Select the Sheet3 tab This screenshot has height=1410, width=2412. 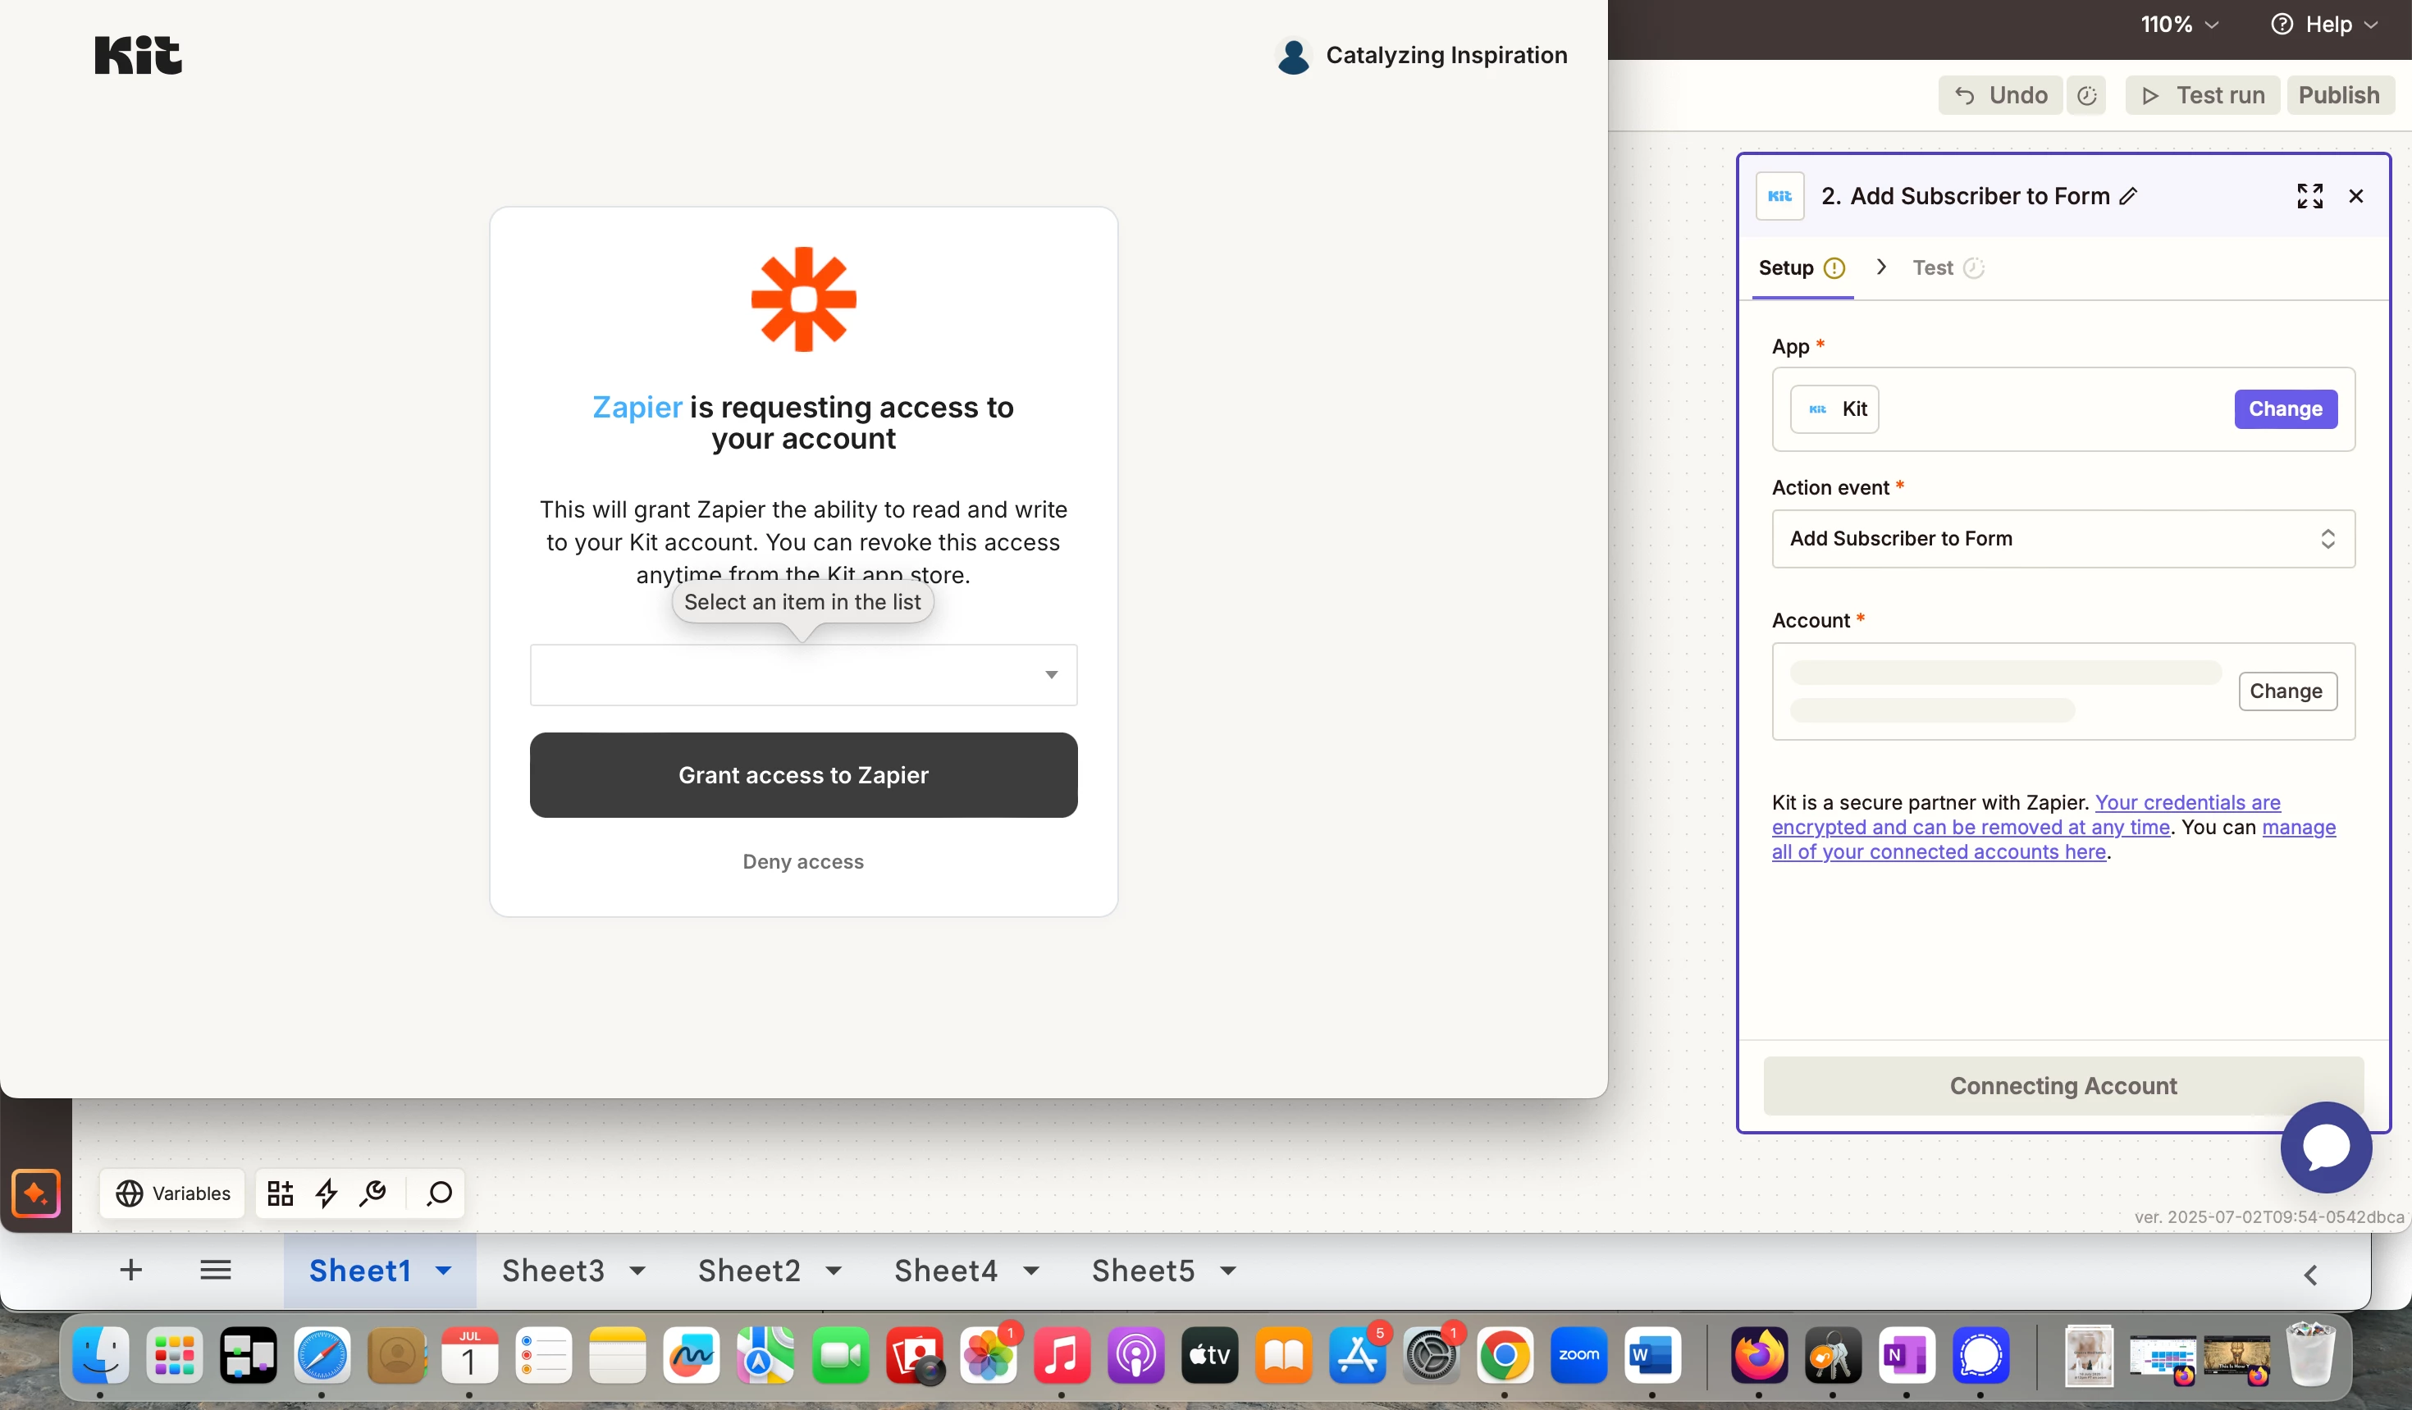[553, 1271]
